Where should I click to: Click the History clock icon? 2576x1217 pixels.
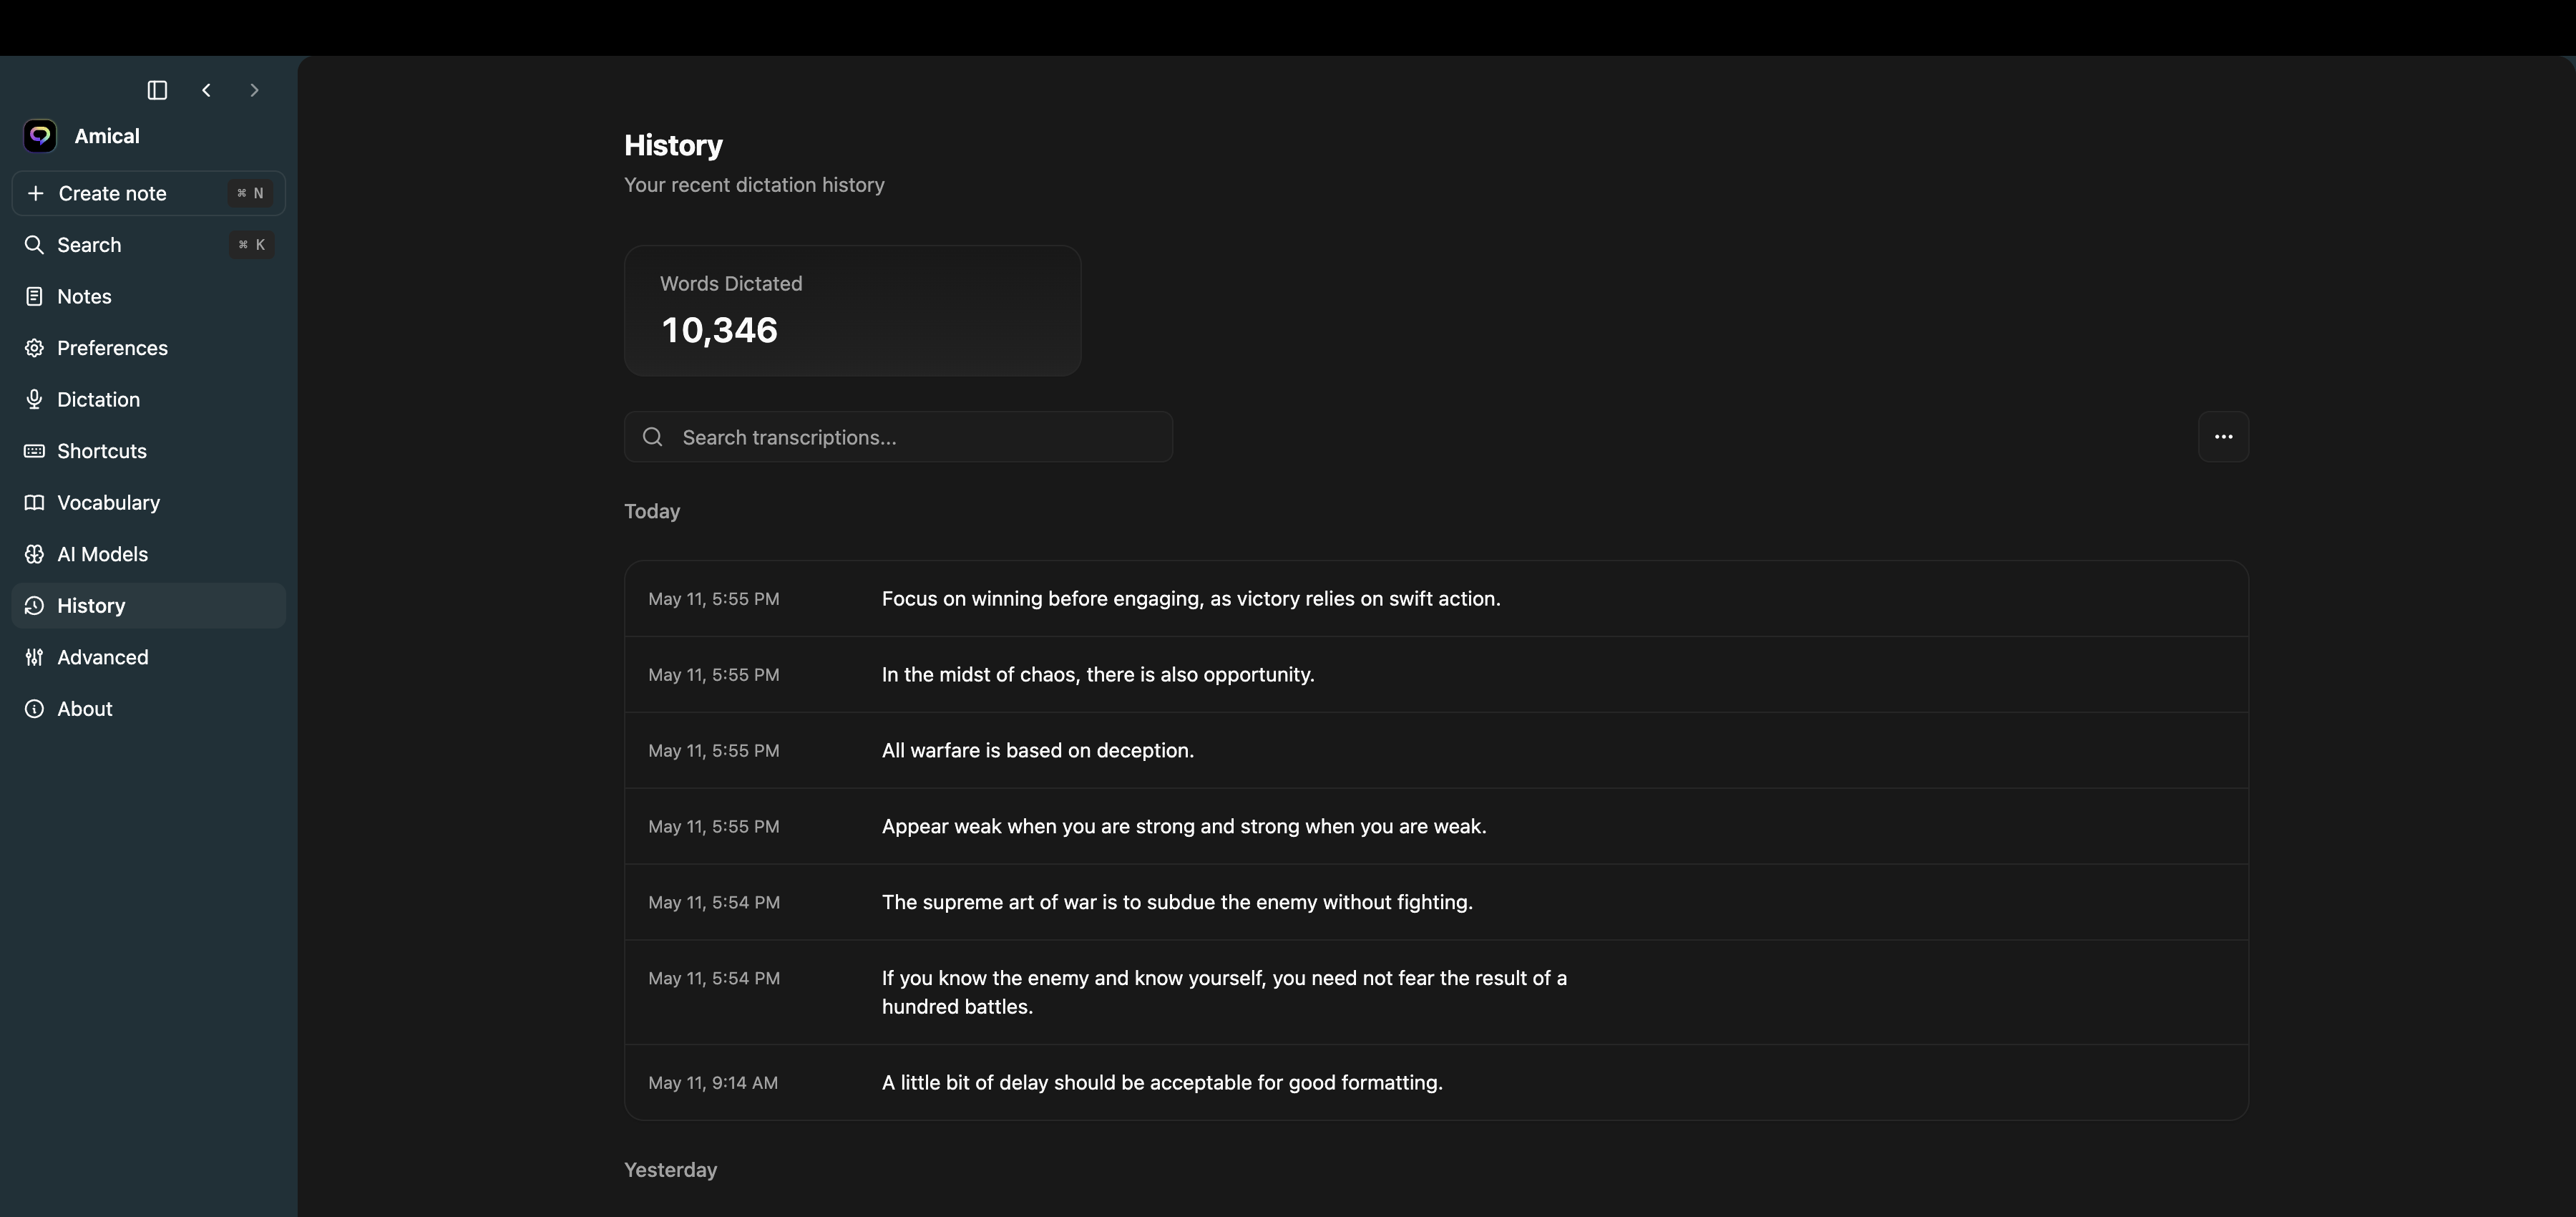34,606
